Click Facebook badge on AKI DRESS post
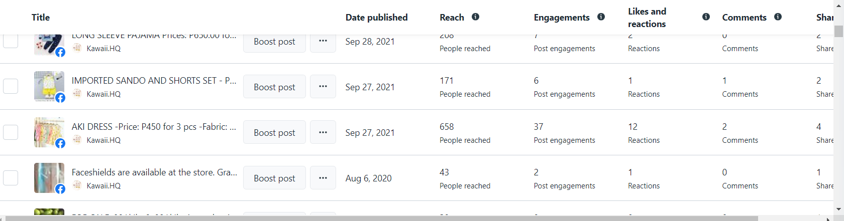The image size is (844, 221). coord(60,144)
